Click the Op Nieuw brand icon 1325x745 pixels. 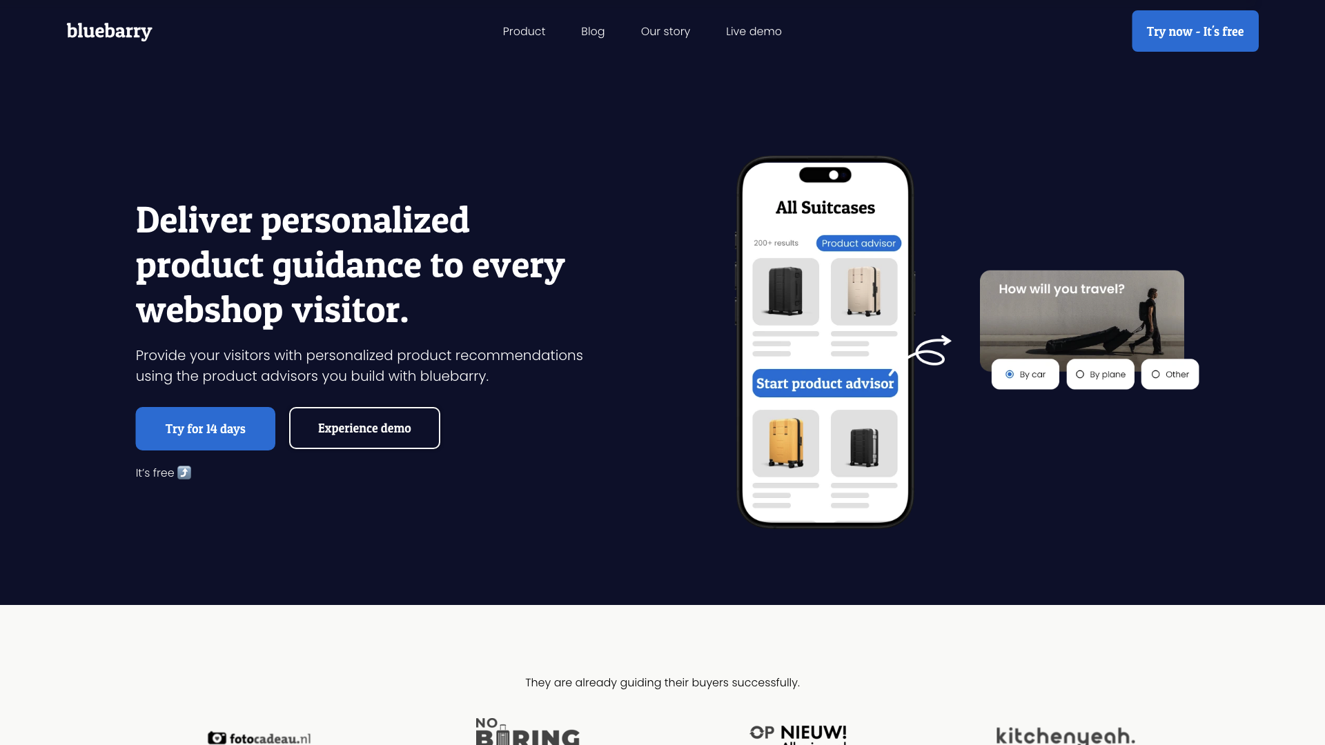tap(796, 733)
